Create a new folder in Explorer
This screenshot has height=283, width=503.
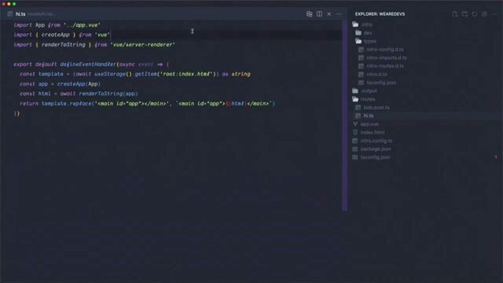click(x=464, y=14)
